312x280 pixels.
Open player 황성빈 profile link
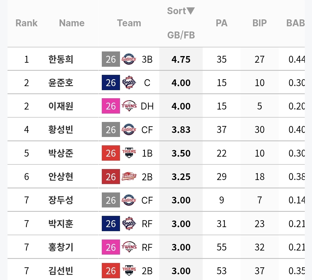coord(61,130)
